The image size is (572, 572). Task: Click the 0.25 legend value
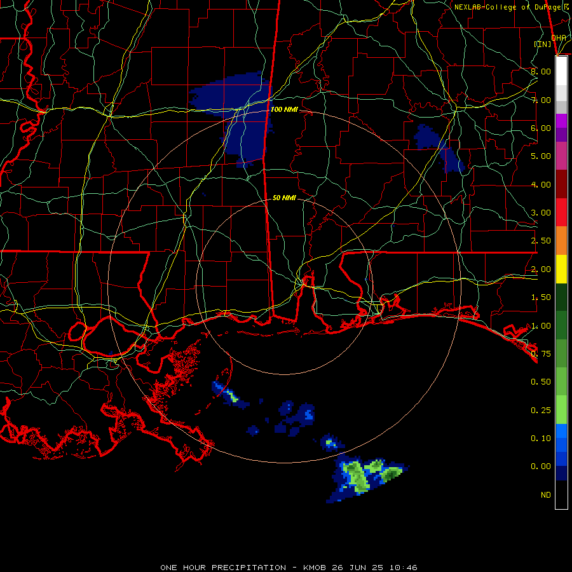[541, 411]
